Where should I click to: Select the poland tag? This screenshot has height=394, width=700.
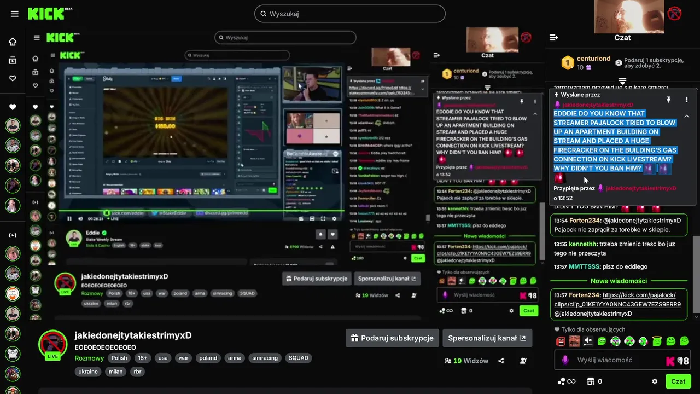click(208, 358)
